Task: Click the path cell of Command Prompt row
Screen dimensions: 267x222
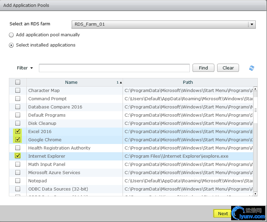Action: pos(188,99)
